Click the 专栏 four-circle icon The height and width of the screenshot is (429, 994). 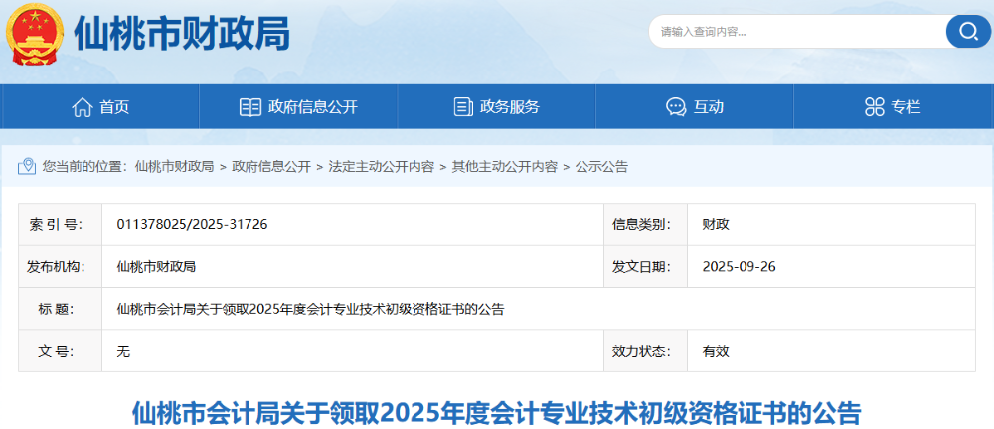(875, 107)
